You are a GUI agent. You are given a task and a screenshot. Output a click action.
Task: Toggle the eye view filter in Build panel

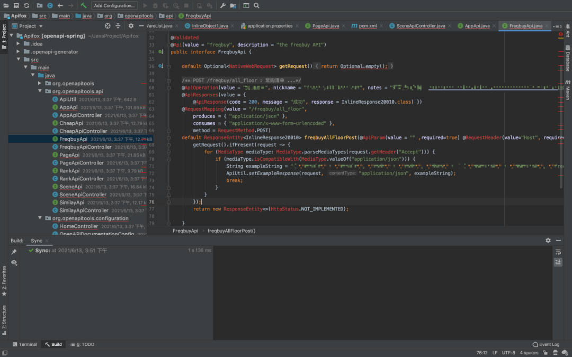point(14,262)
